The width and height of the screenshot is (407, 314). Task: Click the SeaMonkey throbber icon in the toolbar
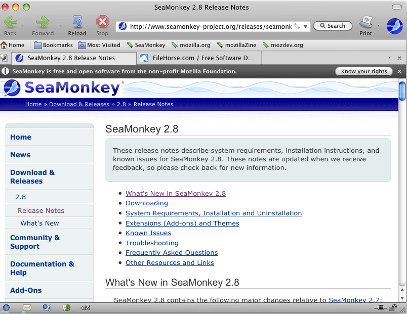[394, 26]
